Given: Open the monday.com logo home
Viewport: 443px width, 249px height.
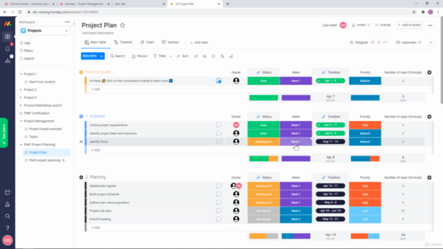Looking at the screenshot, I should pos(8,24).
